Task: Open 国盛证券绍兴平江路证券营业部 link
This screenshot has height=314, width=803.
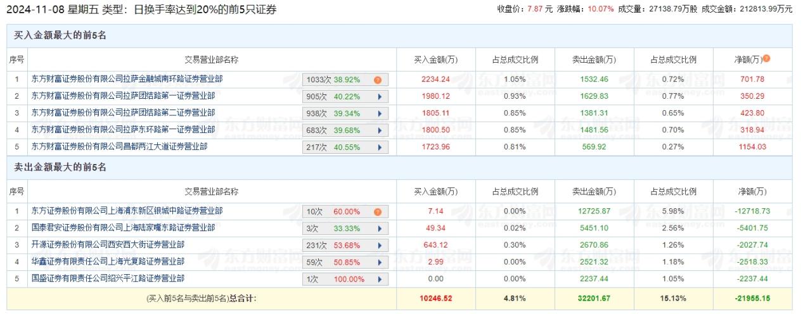Action: pyautogui.click(x=108, y=278)
